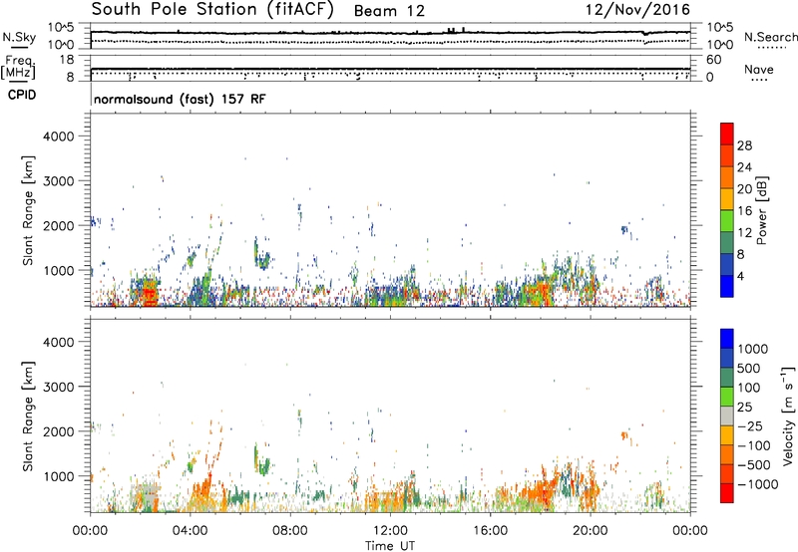This screenshot has height=552, width=798.
Task: Click the Slant Range label of the velocity panel
Action: (x=28, y=416)
